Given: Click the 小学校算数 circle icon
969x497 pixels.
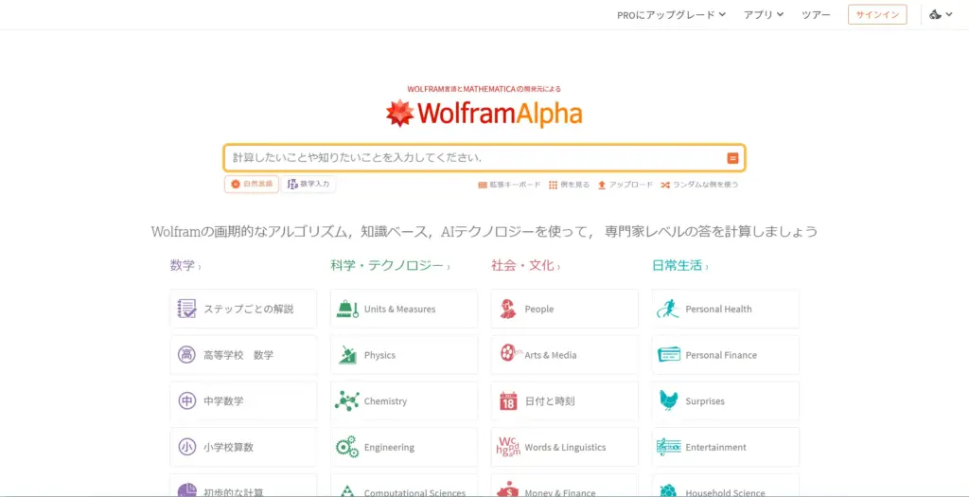Looking at the screenshot, I should point(186,447).
